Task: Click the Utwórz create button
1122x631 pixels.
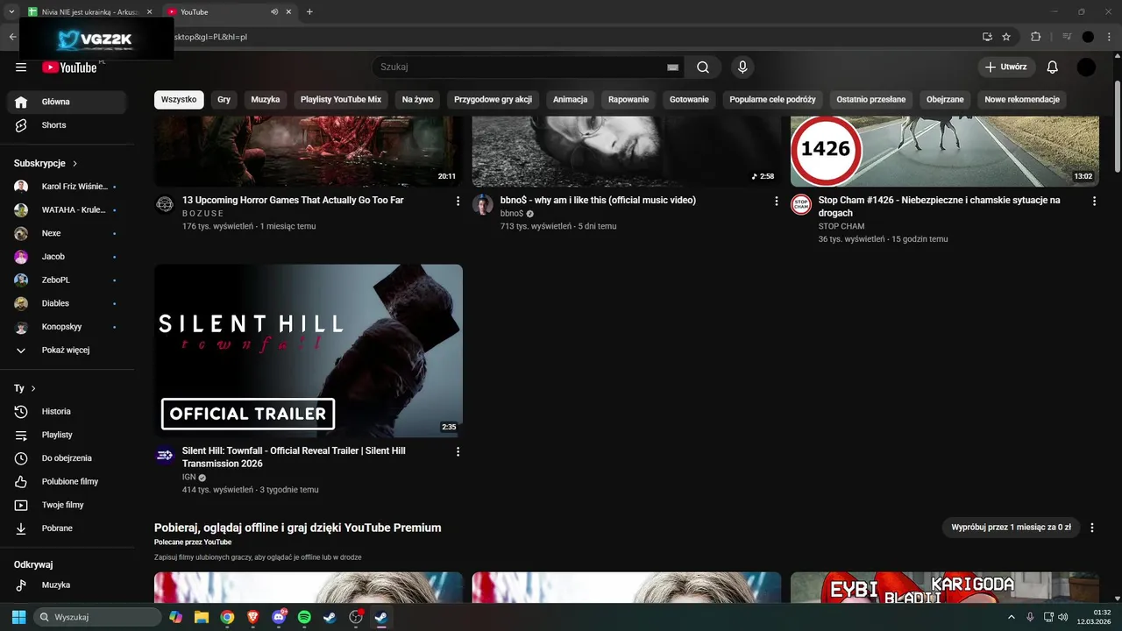Action: coord(1006,67)
